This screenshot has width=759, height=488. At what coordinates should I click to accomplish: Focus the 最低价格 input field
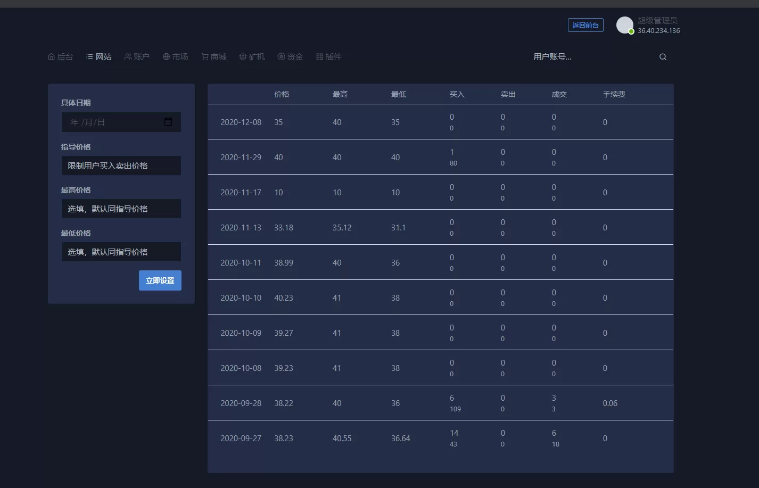(121, 252)
